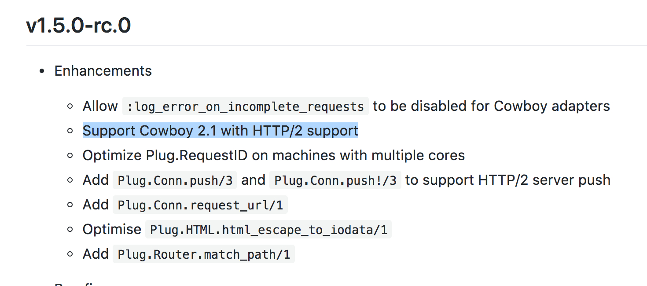The height and width of the screenshot is (286, 647).
Task: Click the circle bullet beside Support Cowboy line
Action: (70, 131)
